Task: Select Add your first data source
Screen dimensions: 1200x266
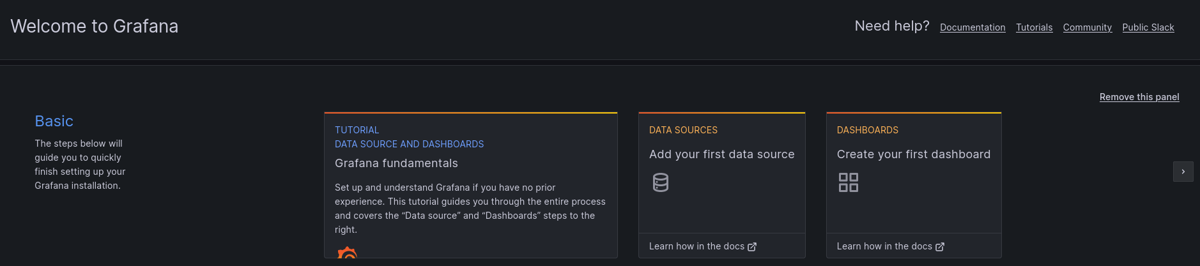Action: 721,154
